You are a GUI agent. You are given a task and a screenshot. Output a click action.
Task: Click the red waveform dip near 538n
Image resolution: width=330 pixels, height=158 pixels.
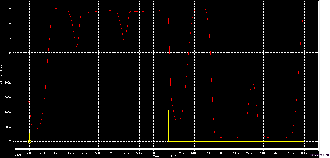click(124, 40)
